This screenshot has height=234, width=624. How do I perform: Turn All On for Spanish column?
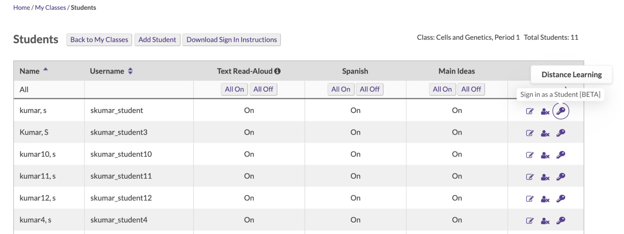point(341,89)
